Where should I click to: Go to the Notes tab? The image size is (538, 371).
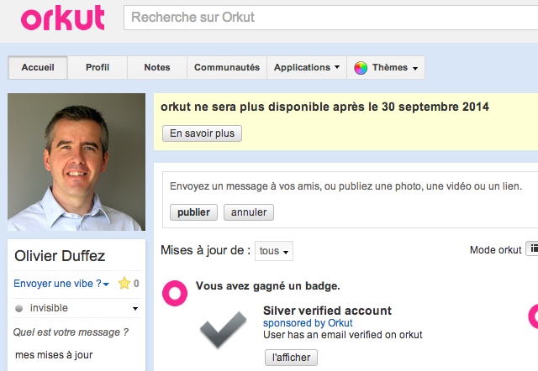click(x=157, y=68)
